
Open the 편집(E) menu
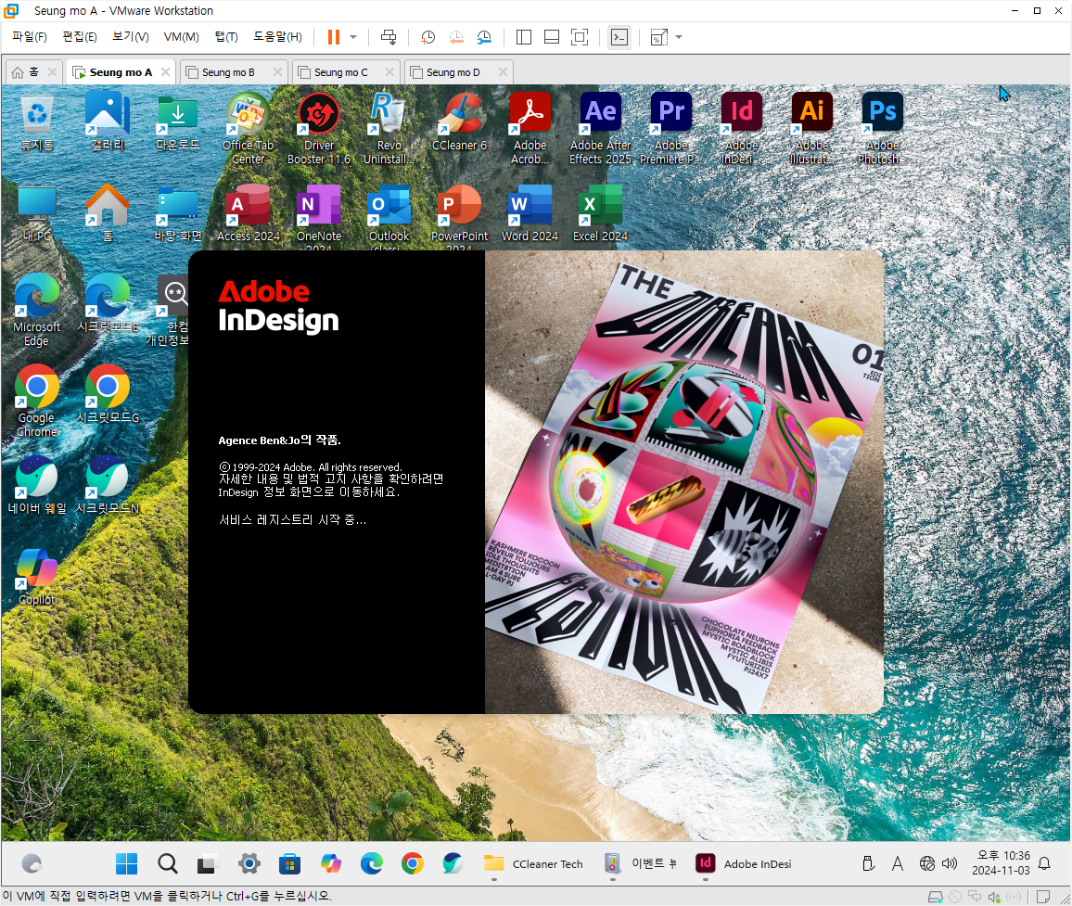point(80,37)
